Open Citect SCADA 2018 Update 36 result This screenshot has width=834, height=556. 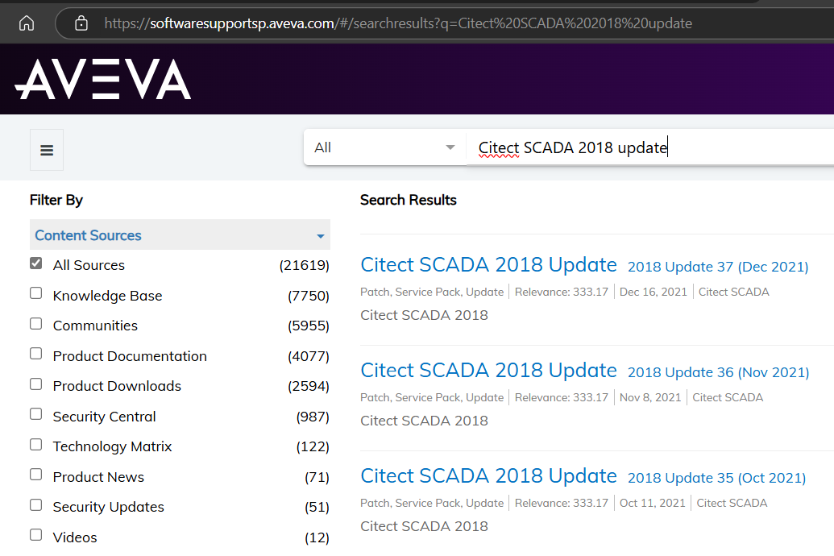coord(488,370)
